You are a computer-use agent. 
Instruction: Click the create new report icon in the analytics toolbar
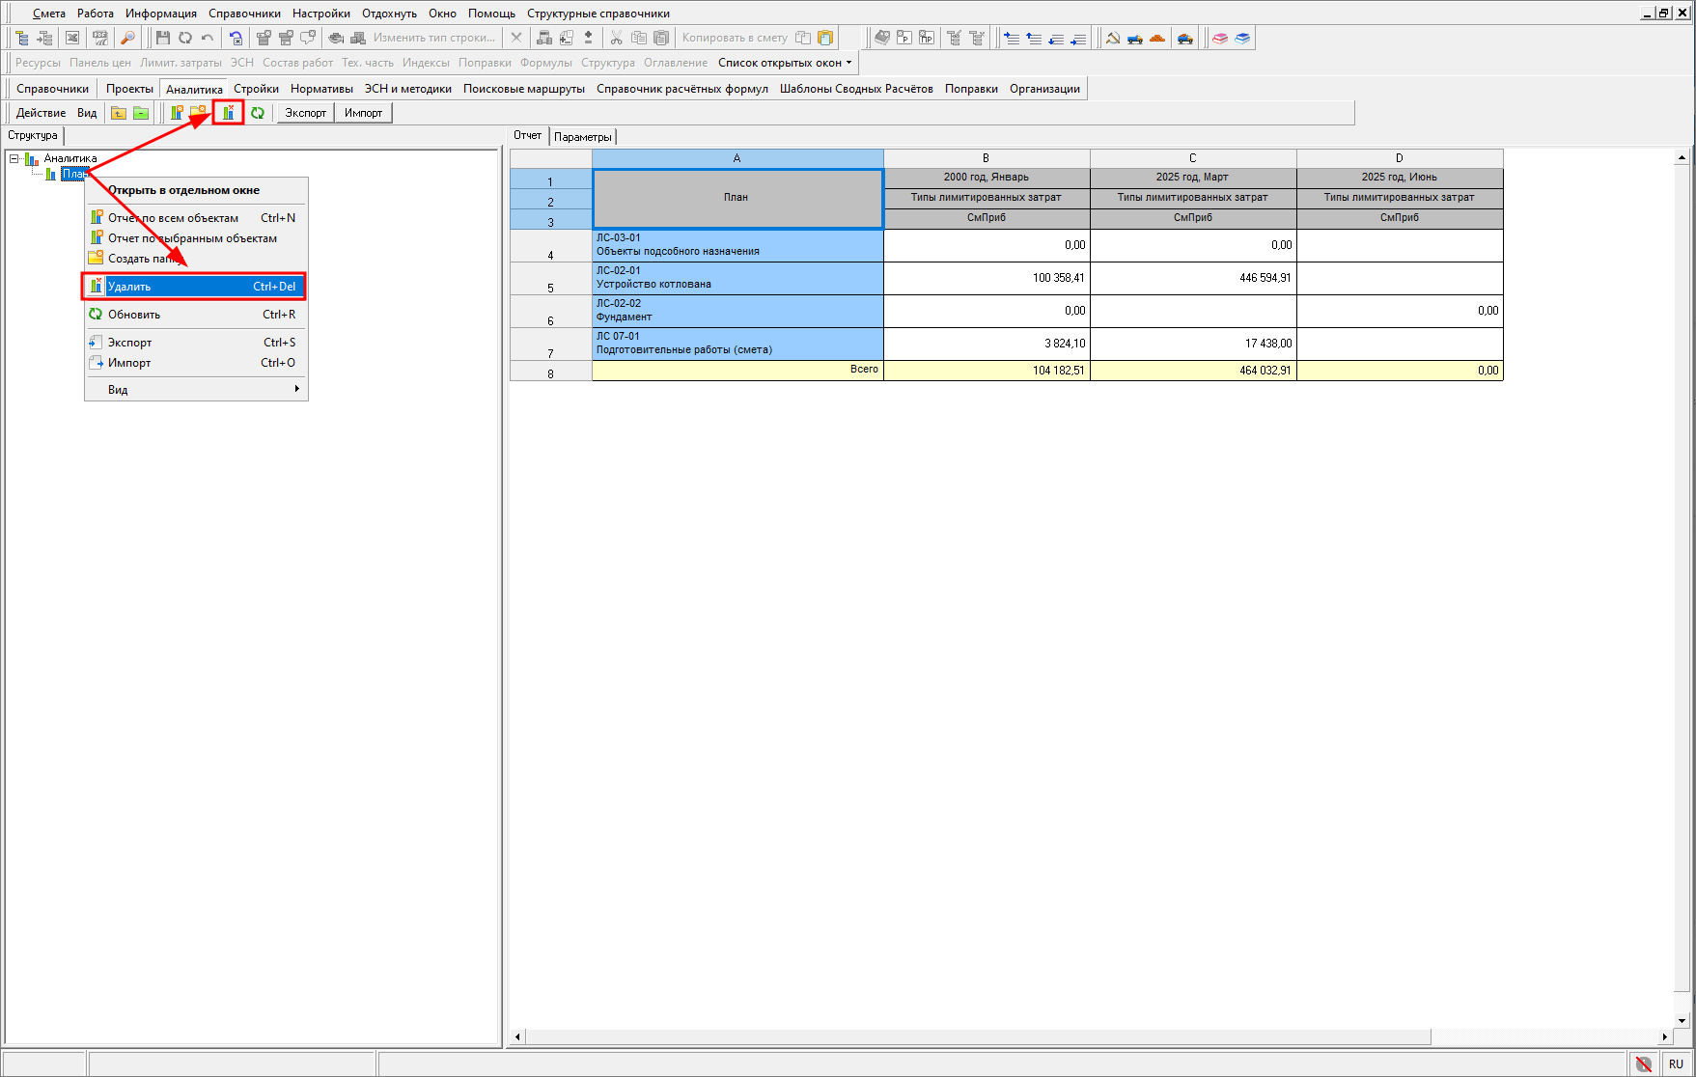click(x=177, y=113)
